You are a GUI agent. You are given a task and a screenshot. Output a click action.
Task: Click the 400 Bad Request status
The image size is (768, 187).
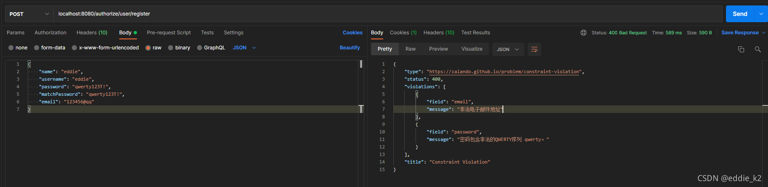(x=628, y=33)
